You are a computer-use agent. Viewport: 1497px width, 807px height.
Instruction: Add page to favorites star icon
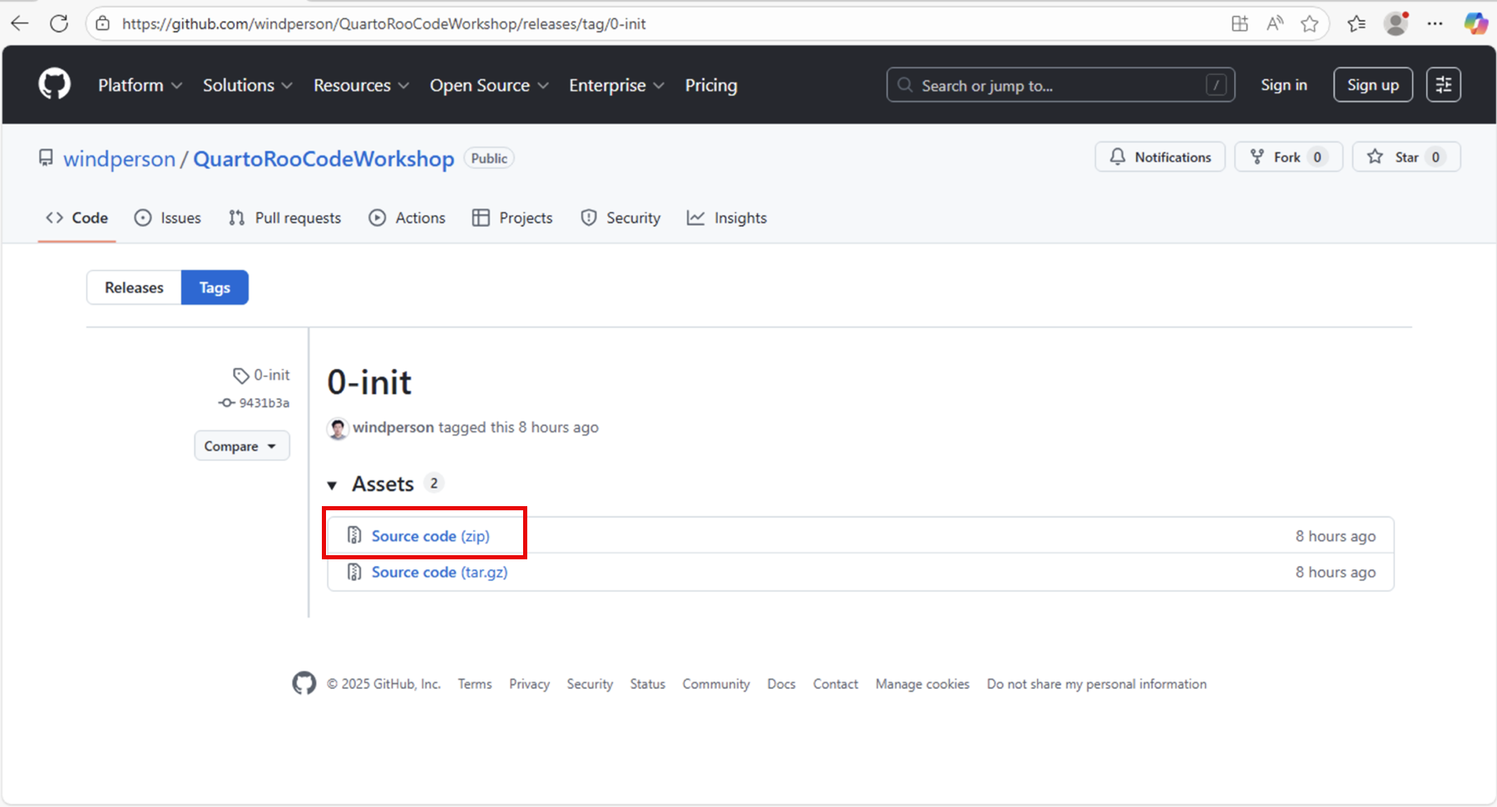point(1310,24)
